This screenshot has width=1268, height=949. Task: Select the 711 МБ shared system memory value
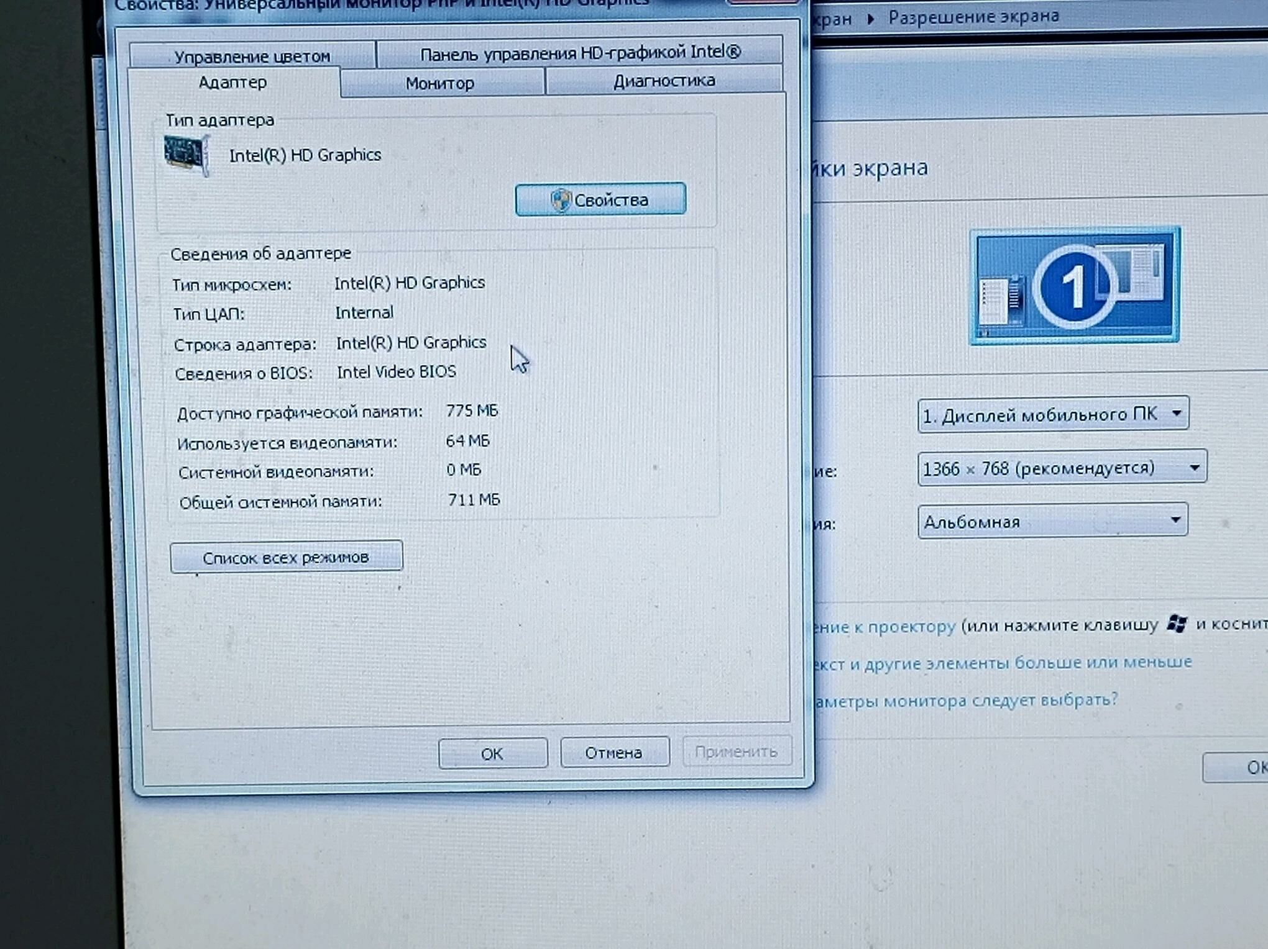point(474,499)
